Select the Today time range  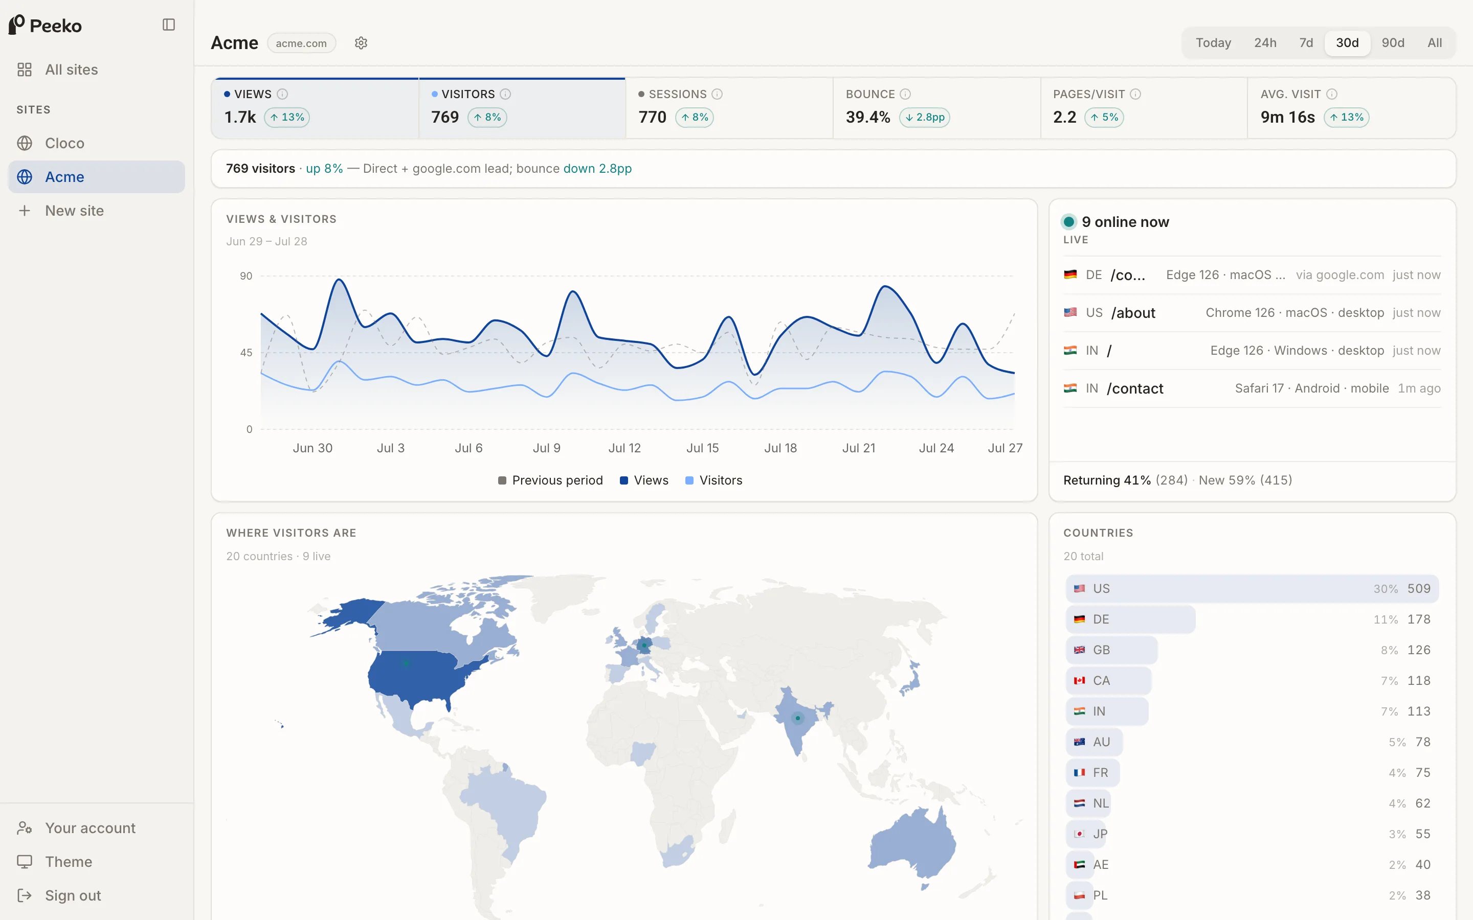[1213, 43]
